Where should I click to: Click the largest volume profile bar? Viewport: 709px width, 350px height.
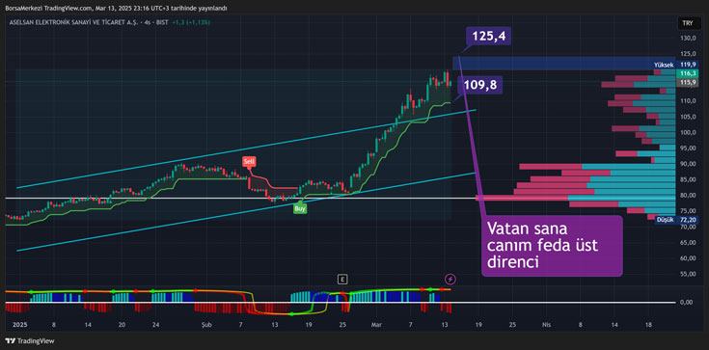coord(575,198)
